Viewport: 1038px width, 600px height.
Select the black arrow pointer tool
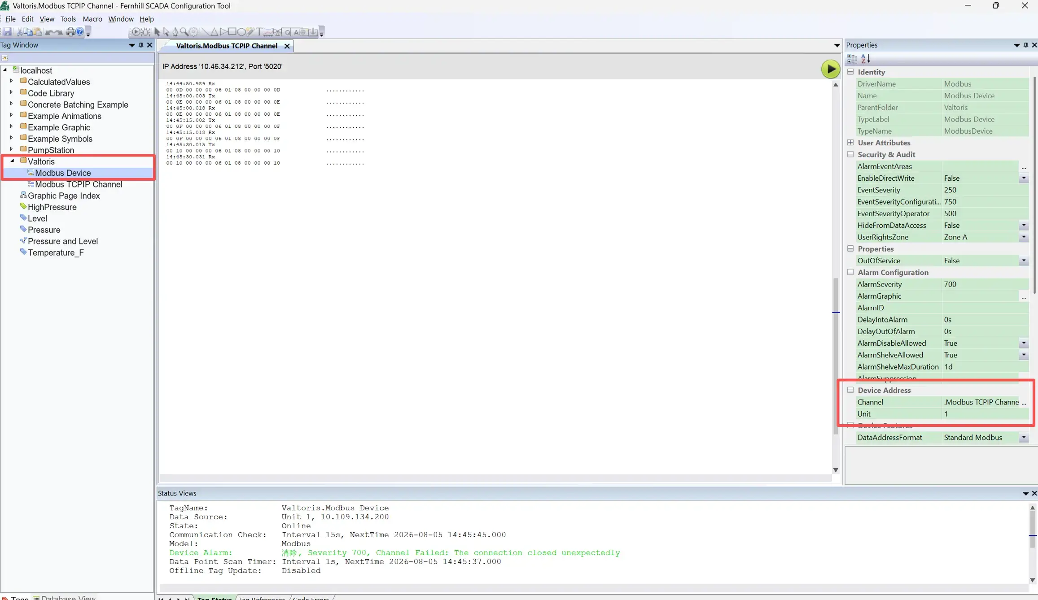click(157, 32)
